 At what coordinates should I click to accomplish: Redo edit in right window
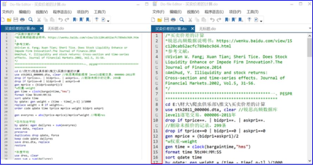click(x=219, y=20)
